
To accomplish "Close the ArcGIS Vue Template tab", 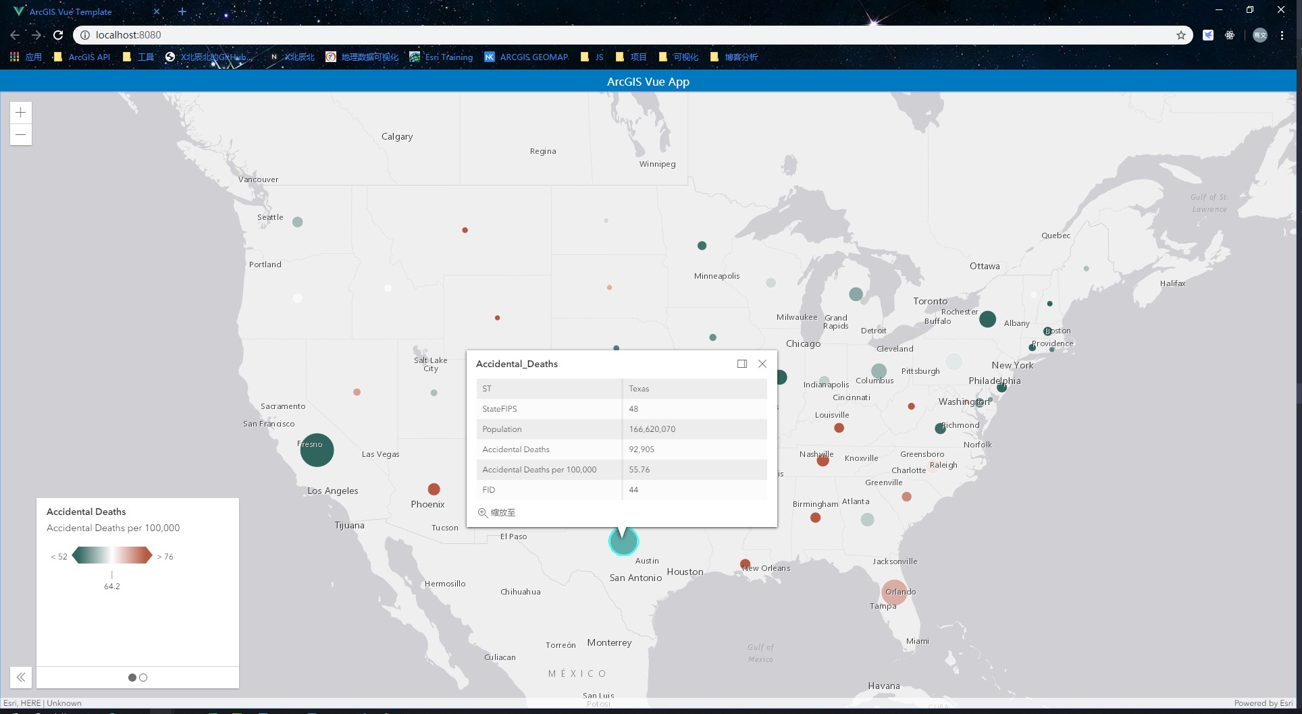I will pos(157,11).
